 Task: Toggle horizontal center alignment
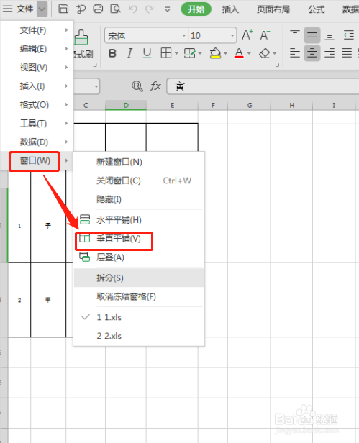pos(312,53)
